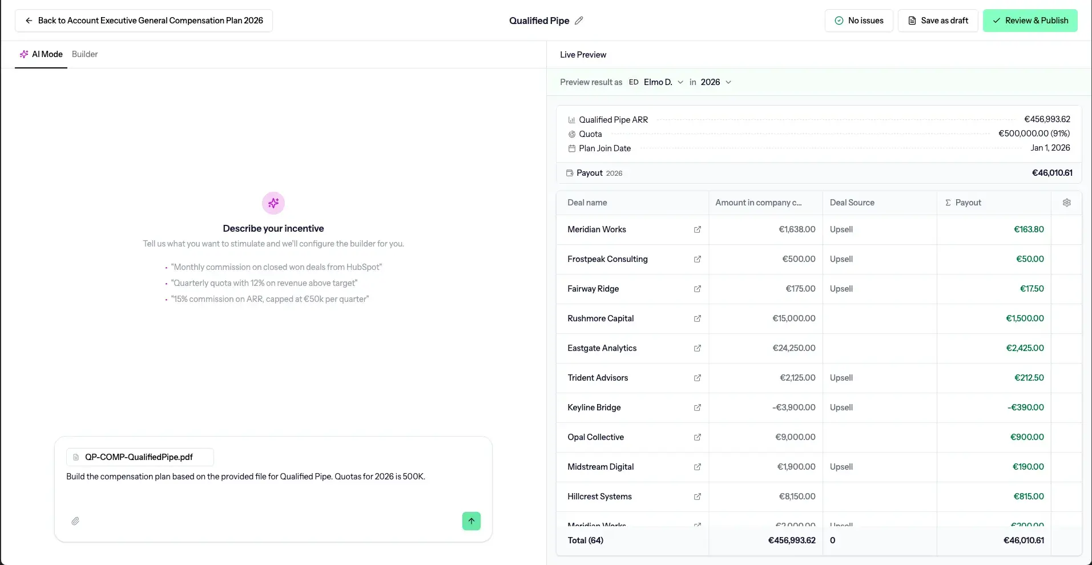The width and height of the screenshot is (1092, 565).
Task: Click the Hillcrest Systems deal name
Action: (x=599, y=497)
